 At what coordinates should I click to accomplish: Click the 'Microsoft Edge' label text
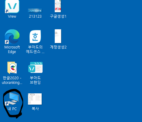point(12,49)
